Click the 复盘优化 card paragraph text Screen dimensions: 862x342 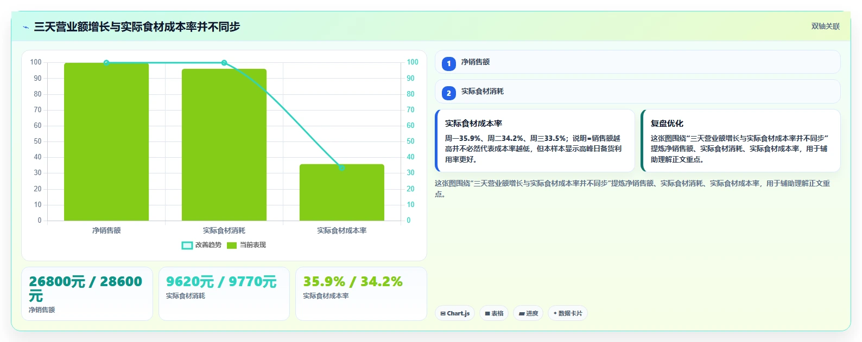[x=740, y=149]
